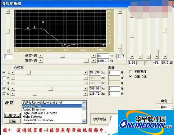Image resolution: width=174 pixels, height=135 pixels.
Task: Click the 2.68 band gain field
Action: coord(132,63)
